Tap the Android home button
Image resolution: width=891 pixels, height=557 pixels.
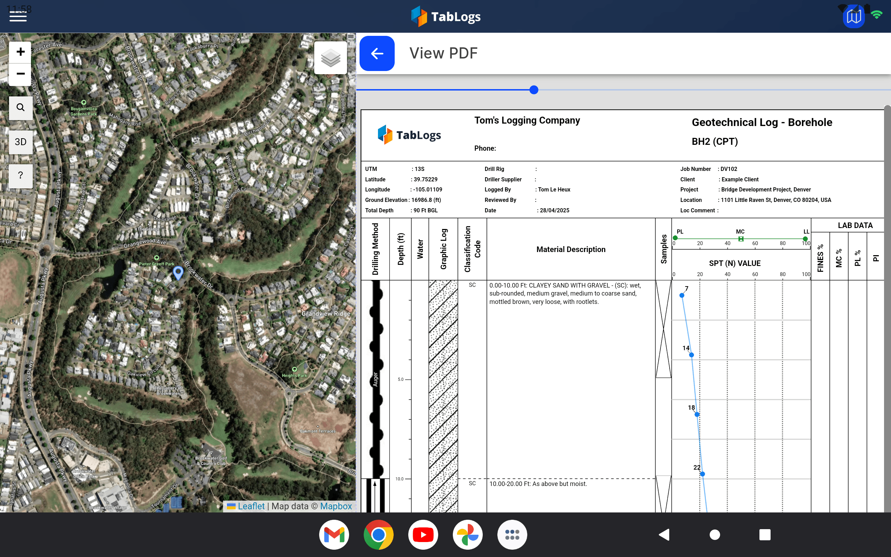tap(715, 534)
